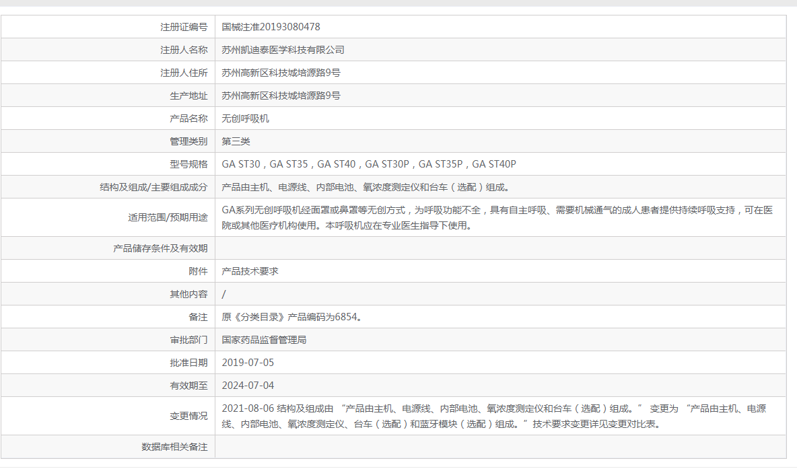The image size is (797, 471).
Task: Select approval date 2019-07-05
Action: click(248, 363)
